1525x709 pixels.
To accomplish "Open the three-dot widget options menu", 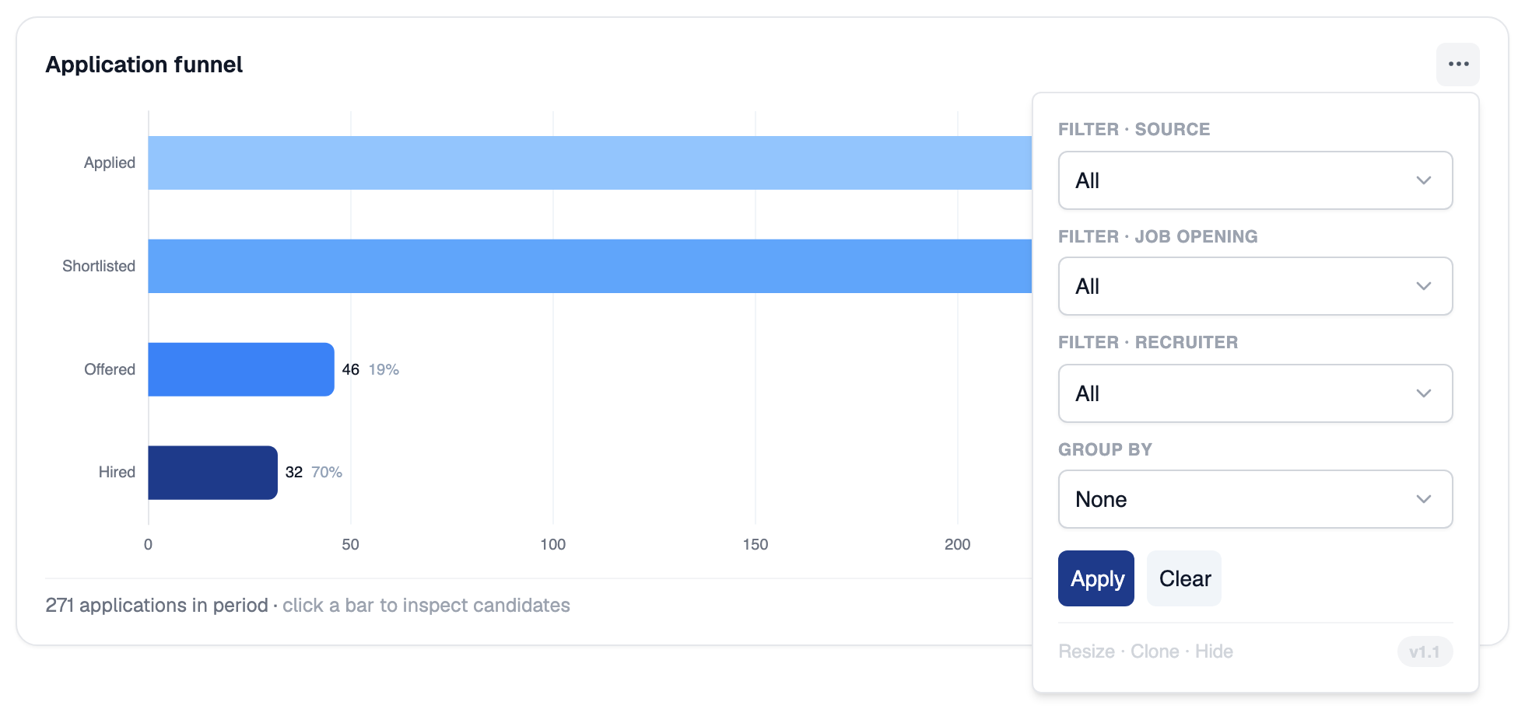I will pos(1457,65).
